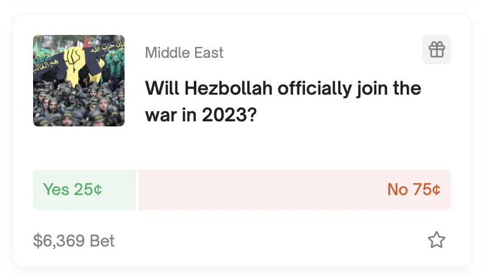
Task: Click the star icon to favorite market
Action: 437,240
